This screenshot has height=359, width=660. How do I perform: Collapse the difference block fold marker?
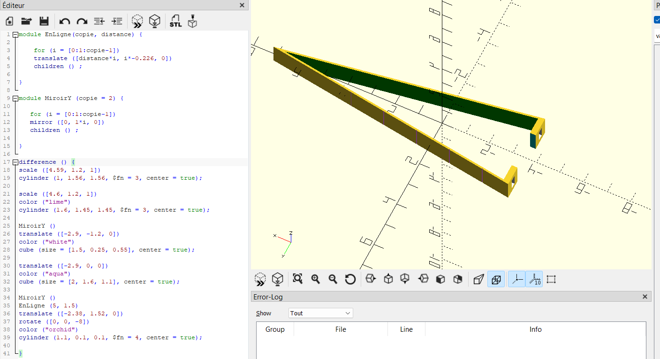tap(16, 162)
